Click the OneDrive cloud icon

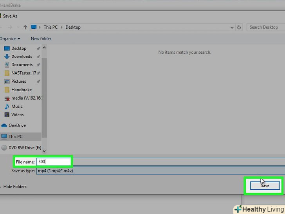click(4, 125)
